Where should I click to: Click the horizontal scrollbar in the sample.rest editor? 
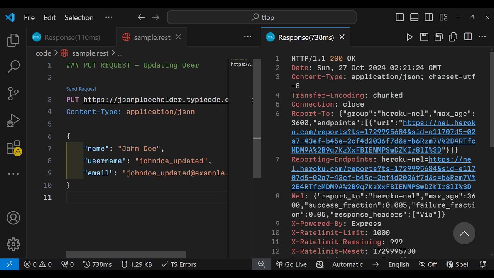coord(126,255)
